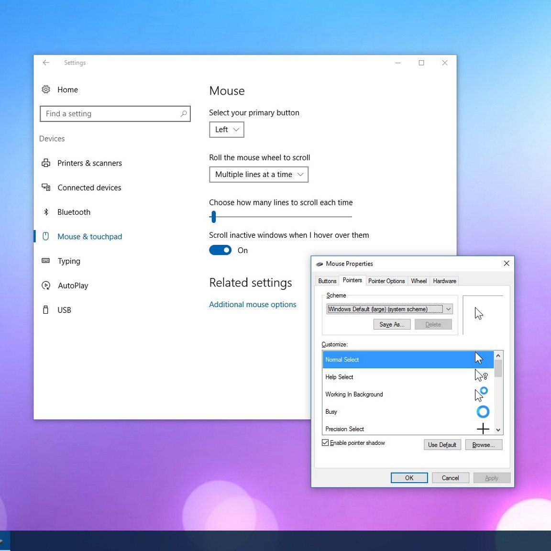This screenshot has width=551, height=551.
Task: Minimize the Settings window
Action: [x=398, y=63]
